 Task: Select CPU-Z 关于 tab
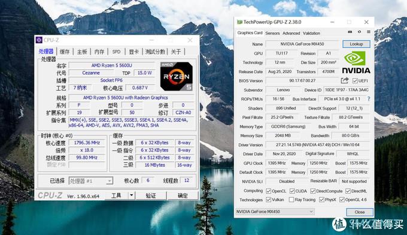tap(176, 52)
